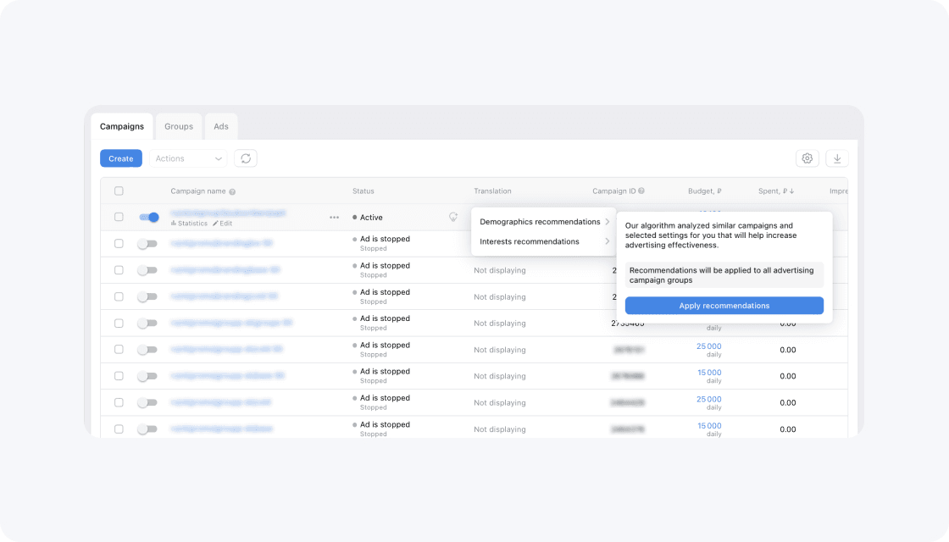Switch to the Ads tab
This screenshot has height=542, width=949.
[221, 126]
